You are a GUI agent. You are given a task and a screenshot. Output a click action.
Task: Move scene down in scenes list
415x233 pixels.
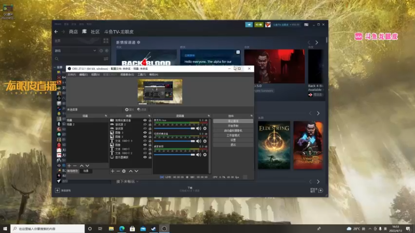[x=87, y=166]
